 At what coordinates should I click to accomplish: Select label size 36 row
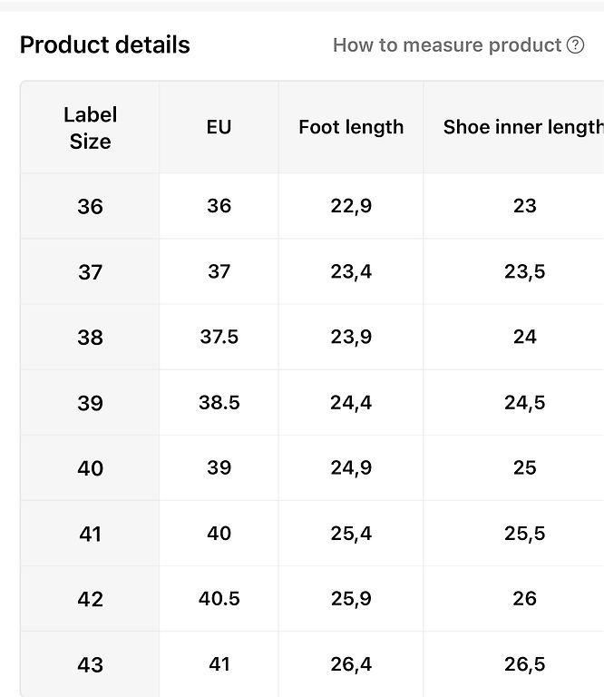91,207
